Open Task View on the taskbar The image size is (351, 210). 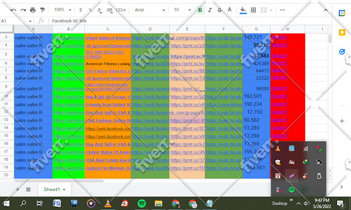pos(40,203)
